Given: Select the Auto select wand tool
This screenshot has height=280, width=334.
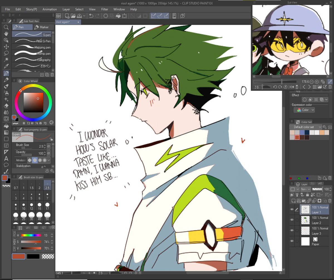Looking at the screenshot, I should click(6, 59).
